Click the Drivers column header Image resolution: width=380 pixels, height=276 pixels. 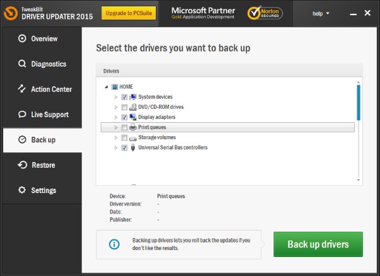[229, 71]
